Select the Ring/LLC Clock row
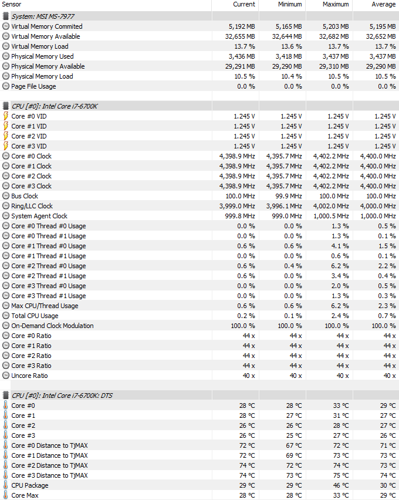 (x=199, y=206)
